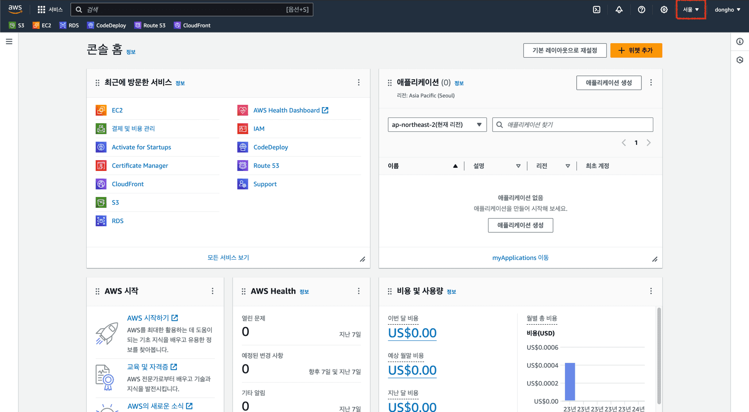This screenshot has width=749, height=412.
Task: Click the billing and cost management icon
Action: [101, 129]
